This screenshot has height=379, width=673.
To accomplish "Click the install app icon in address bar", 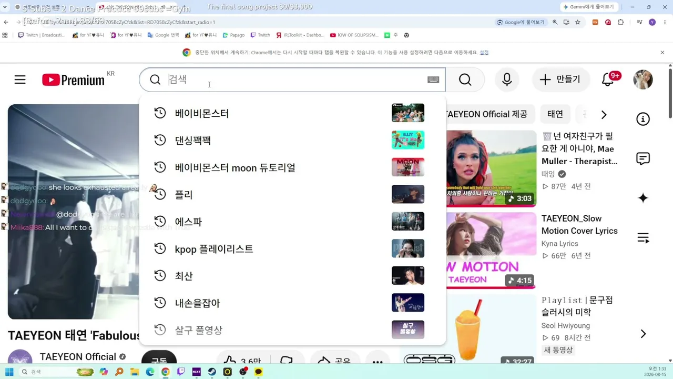I will point(566,22).
